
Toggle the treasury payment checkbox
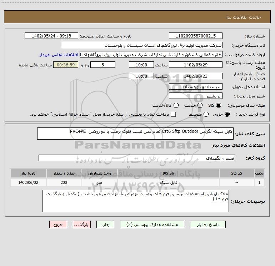click(x=174, y=114)
